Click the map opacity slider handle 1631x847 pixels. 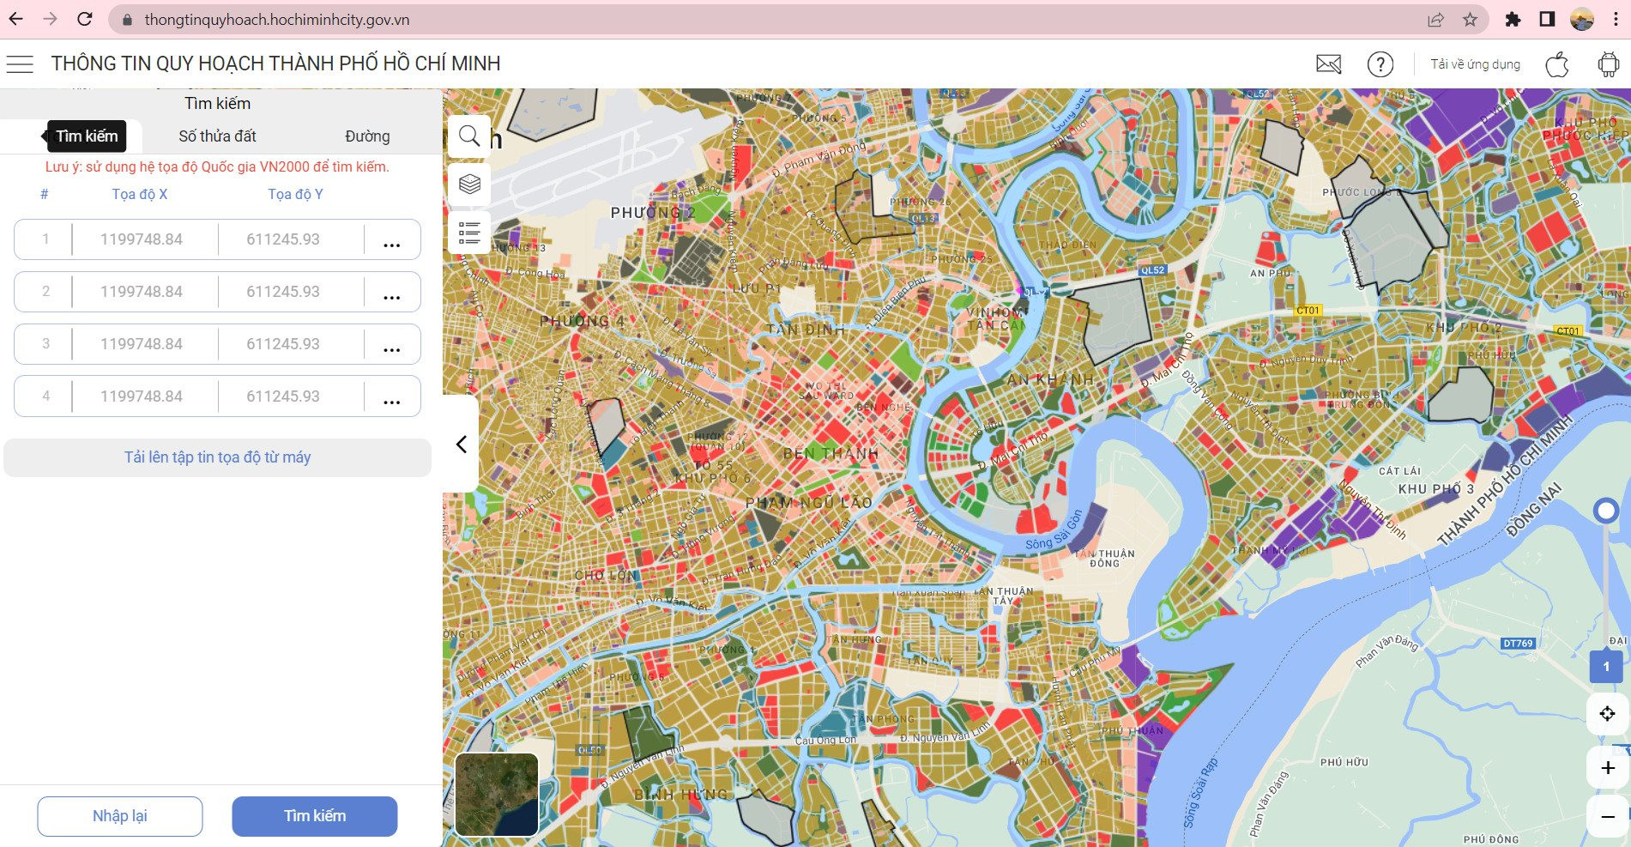(1605, 511)
